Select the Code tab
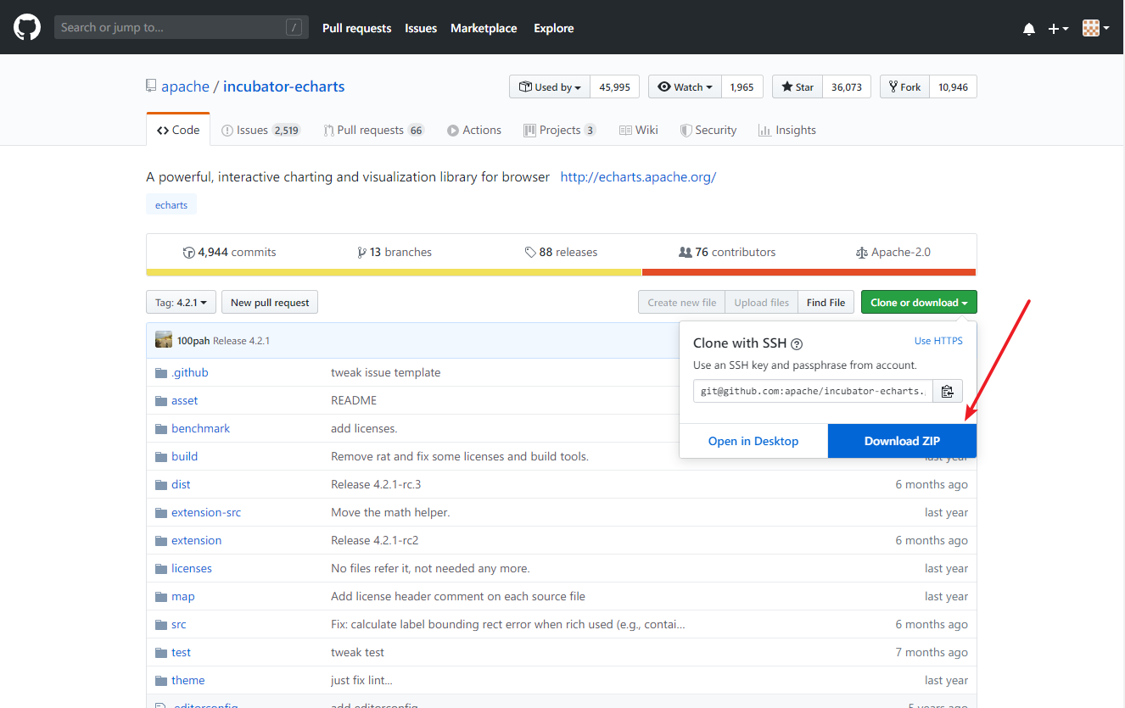 pyautogui.click(x=178, y=130)
